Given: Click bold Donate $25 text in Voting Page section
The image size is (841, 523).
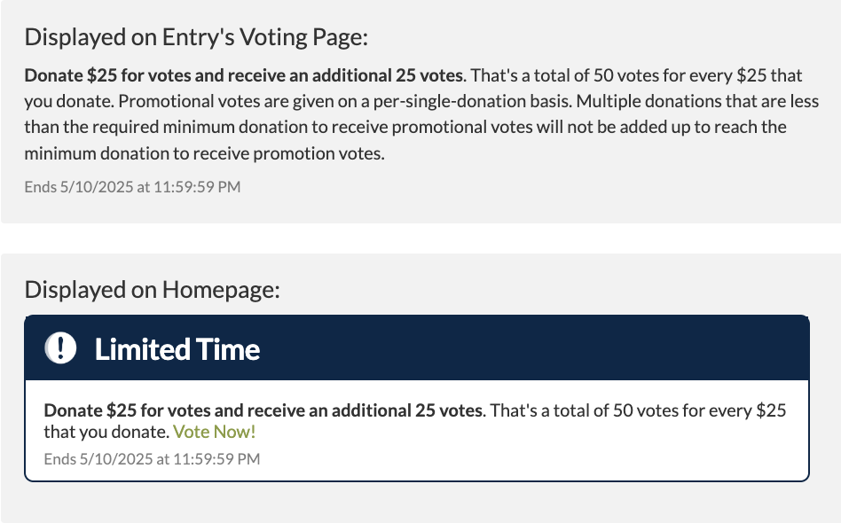Looking at the screenshot, I should tap(244, 74).
